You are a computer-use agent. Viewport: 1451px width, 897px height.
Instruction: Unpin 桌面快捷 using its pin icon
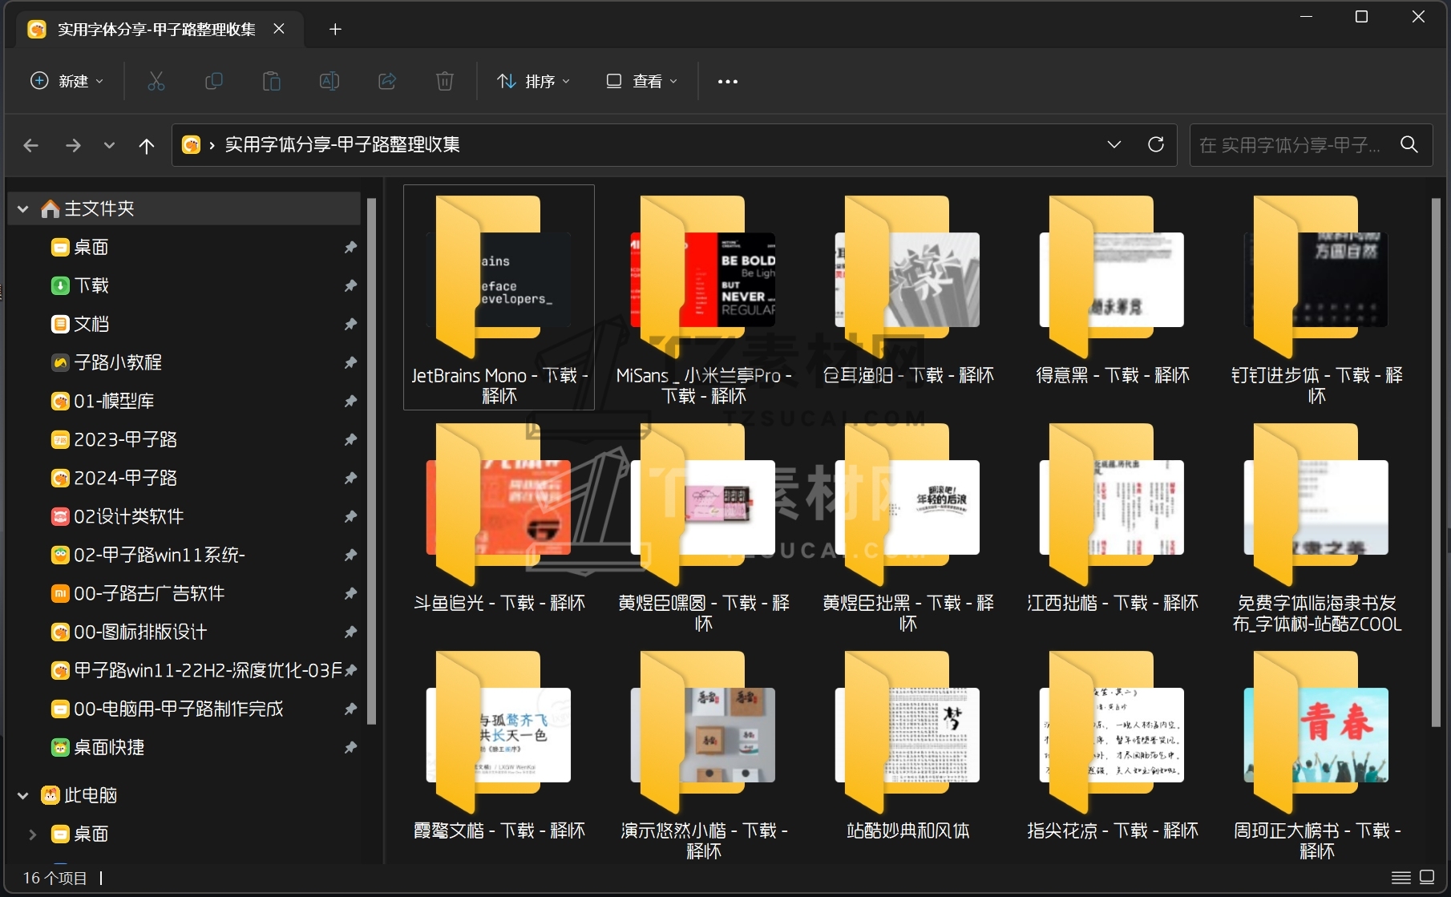pyautogui.click(x=350, y=747)
